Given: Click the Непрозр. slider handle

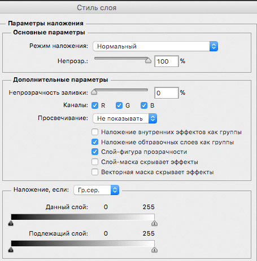Looking at the screenshot, I should click(x=149, y=60).
